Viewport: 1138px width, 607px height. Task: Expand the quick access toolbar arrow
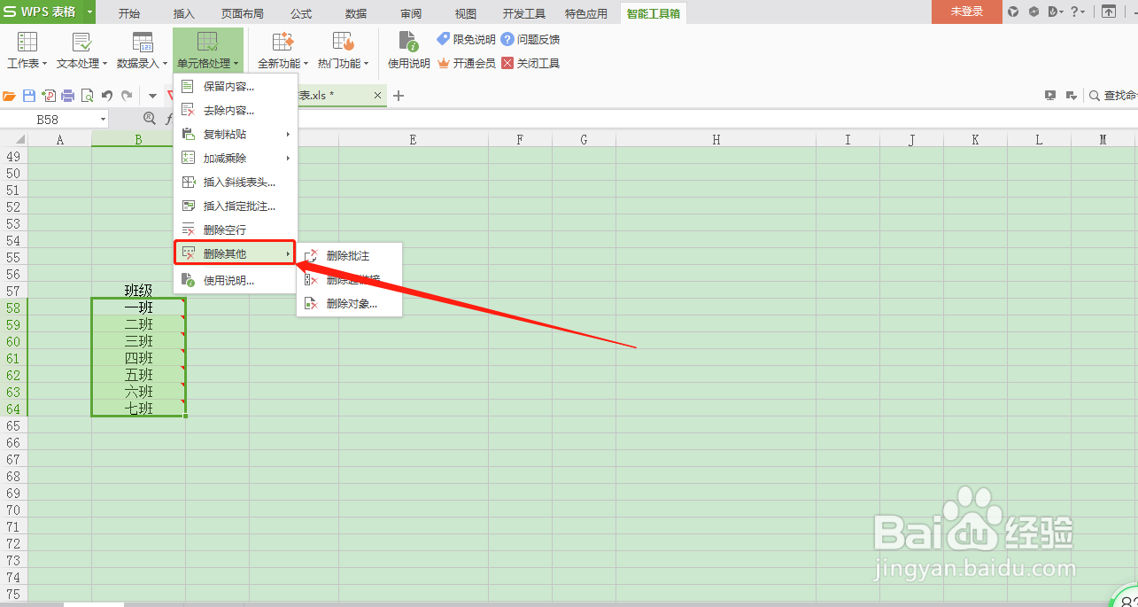pyautogui.click(x=152, y=96)
